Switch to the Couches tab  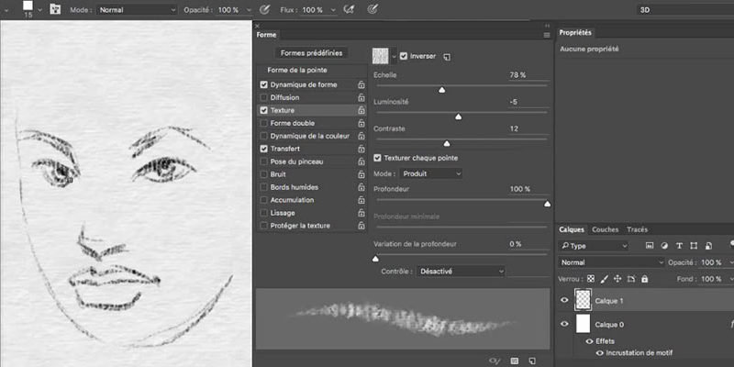[x=605, y=229]
